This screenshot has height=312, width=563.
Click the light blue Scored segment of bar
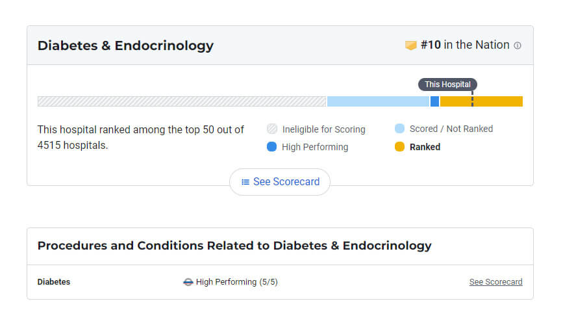[x=378, y=101]
